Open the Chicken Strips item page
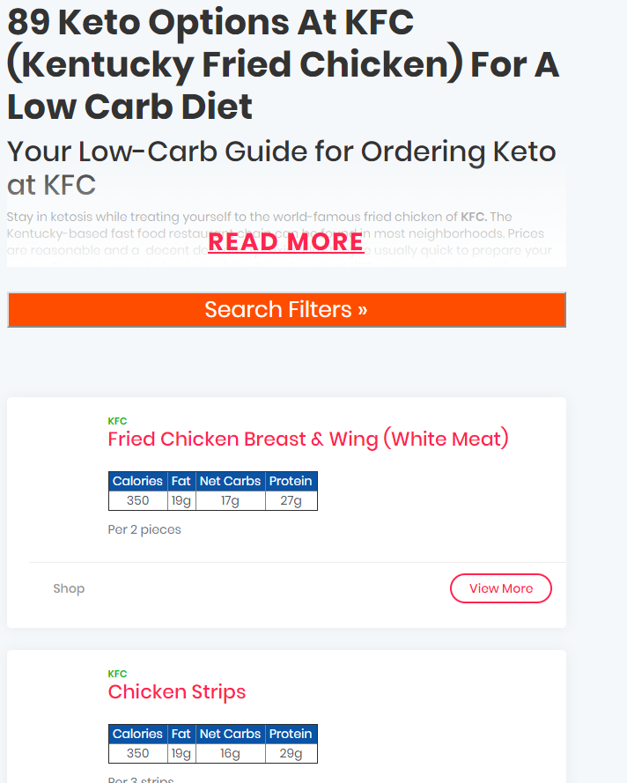The height and width of the screenshot is (783, 627). point(176,691)
